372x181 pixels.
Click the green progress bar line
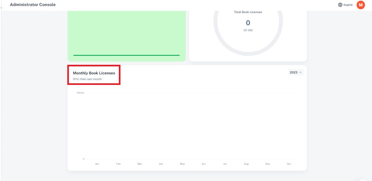coord(126,55)
